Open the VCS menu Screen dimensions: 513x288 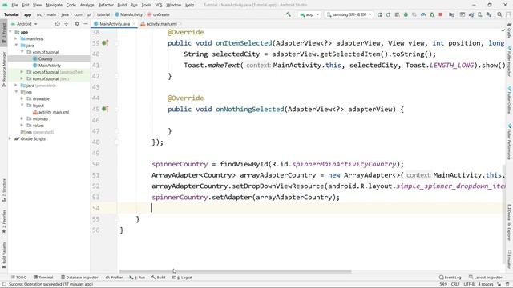pyautogui.click(x=159, y=5)
